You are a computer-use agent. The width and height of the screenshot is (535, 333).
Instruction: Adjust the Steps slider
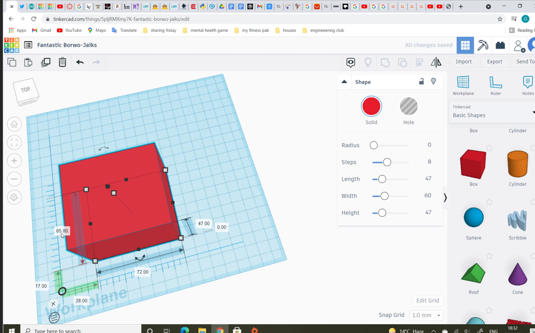(386, 162)
